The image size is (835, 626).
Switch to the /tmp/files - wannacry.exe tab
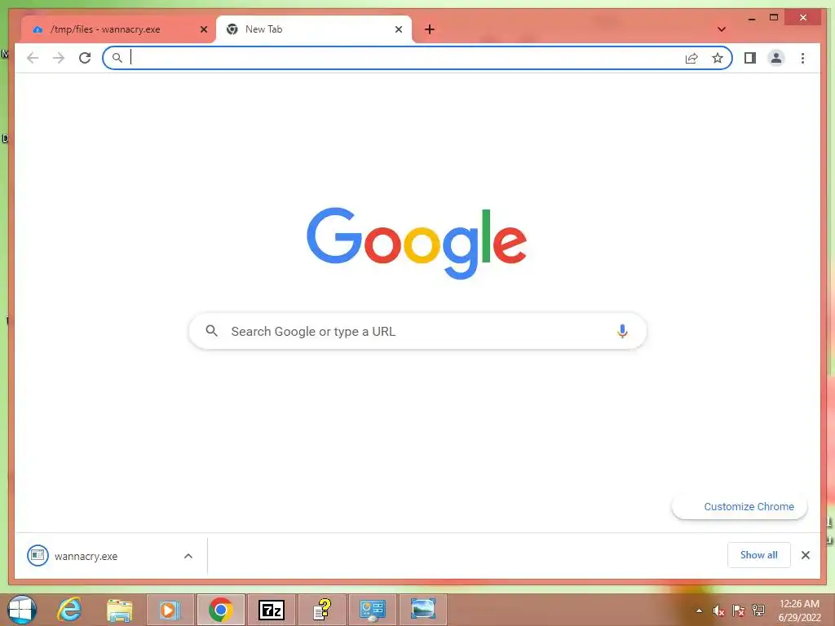click(x=119, y=29)
